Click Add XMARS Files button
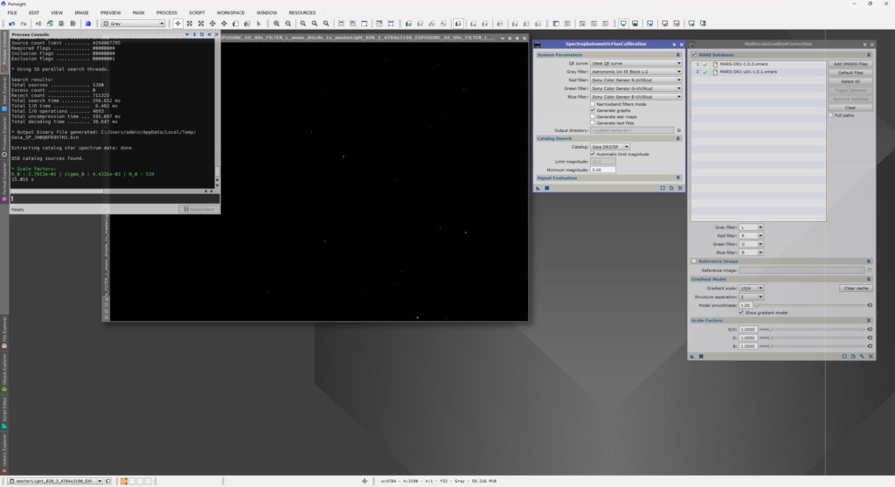This screenshot has width=895, height=487. pyautogui.click(x=850, y=64)
